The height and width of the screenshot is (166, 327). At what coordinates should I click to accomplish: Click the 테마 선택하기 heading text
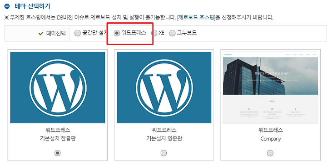[x=32, y=6]
